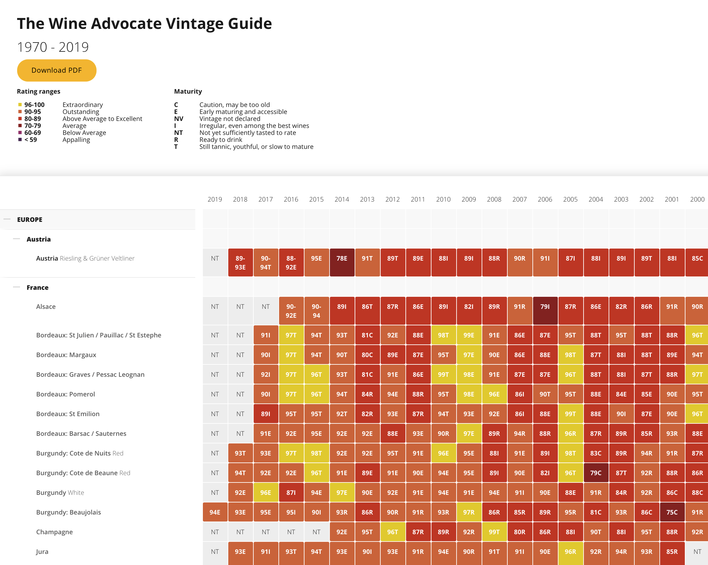The width and height of the screenshot is (708, 565).
Task: Click the 2019 year column header
Action: point(215,199)
